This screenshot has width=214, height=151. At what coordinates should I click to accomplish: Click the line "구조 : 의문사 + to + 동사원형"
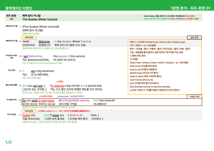pos(143,46)
